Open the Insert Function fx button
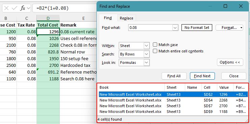 (x=23, y=8)
